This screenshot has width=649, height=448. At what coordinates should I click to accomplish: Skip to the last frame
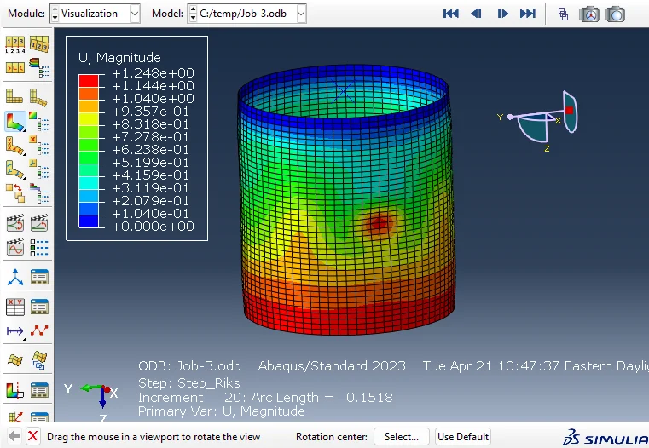pos(528,14)
